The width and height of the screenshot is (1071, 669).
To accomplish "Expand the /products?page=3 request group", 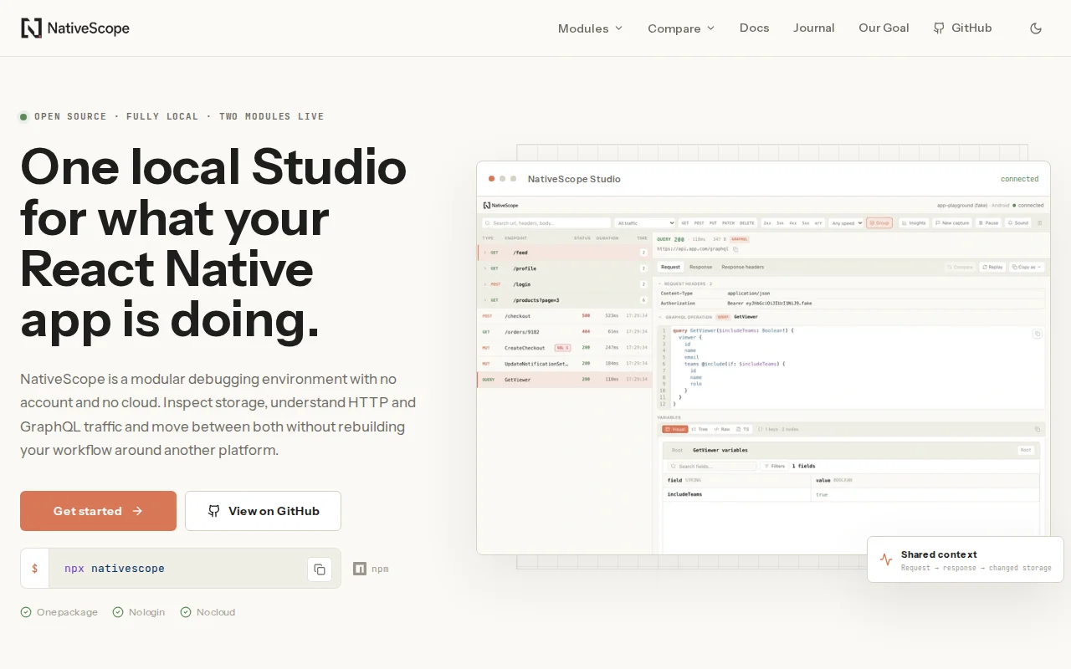I will tap(565, 300).
